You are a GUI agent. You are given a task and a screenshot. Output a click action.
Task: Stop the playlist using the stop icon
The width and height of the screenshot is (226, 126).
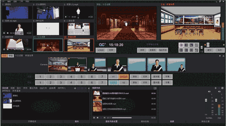[97, 118]
